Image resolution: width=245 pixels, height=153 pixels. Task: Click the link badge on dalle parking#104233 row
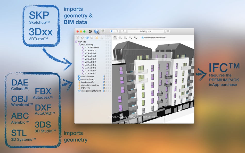click(104, 91)
